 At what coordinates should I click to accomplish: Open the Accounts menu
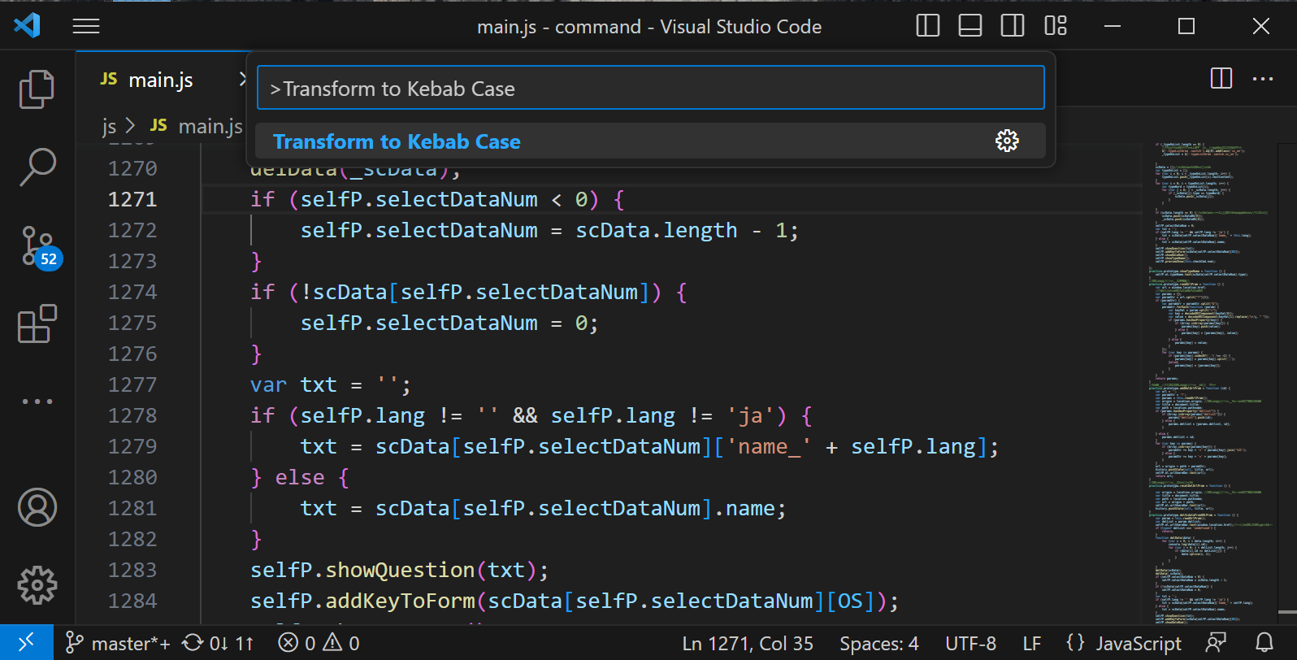tap(37, 508)
